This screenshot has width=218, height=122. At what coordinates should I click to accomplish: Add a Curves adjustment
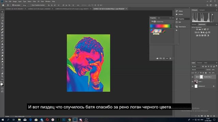point(202,29)
